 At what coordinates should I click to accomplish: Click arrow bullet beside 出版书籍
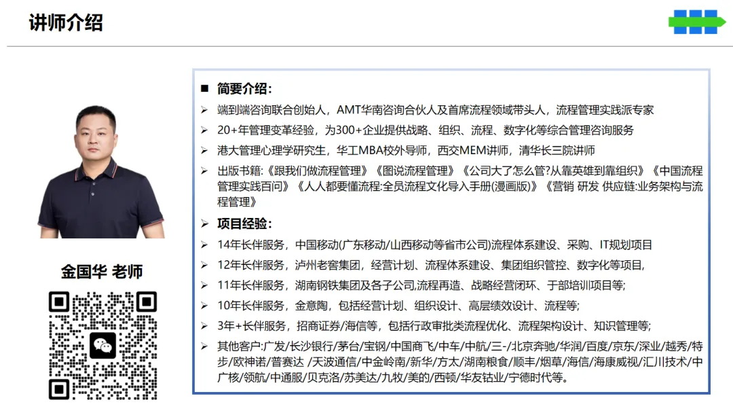click(x=204, y=171)
